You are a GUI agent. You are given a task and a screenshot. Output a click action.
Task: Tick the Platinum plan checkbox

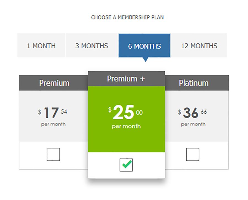(x=193, y=154)
